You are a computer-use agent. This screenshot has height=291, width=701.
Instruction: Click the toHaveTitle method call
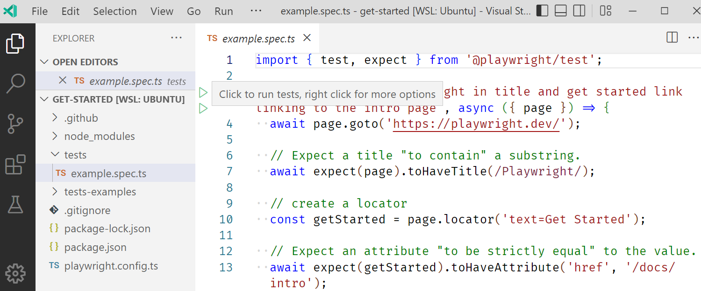[447, 172]
